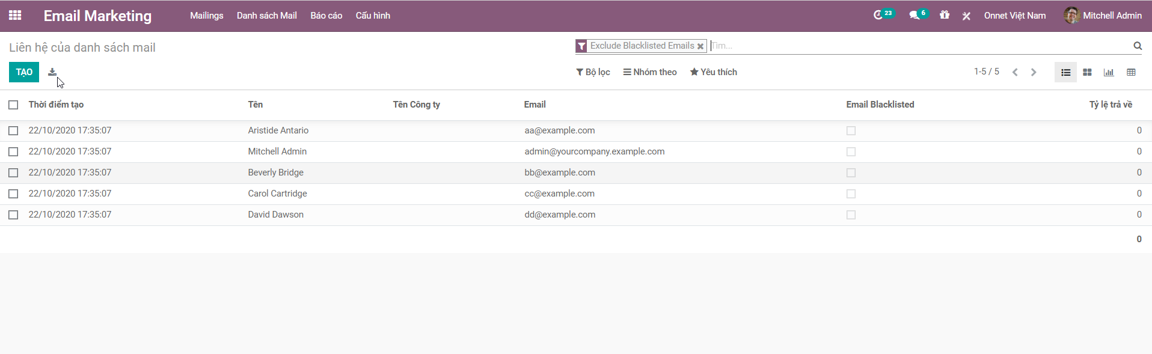1152x354 pixels.
Task: Tick the select-all header checkbox
Action: point(13,105)
